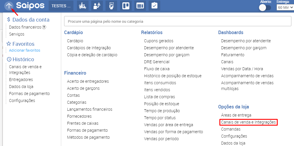
Task: Click the help icon beside Dados financeiros
Action: pos(44,27)
